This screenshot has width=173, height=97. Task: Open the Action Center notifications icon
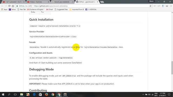169,95
